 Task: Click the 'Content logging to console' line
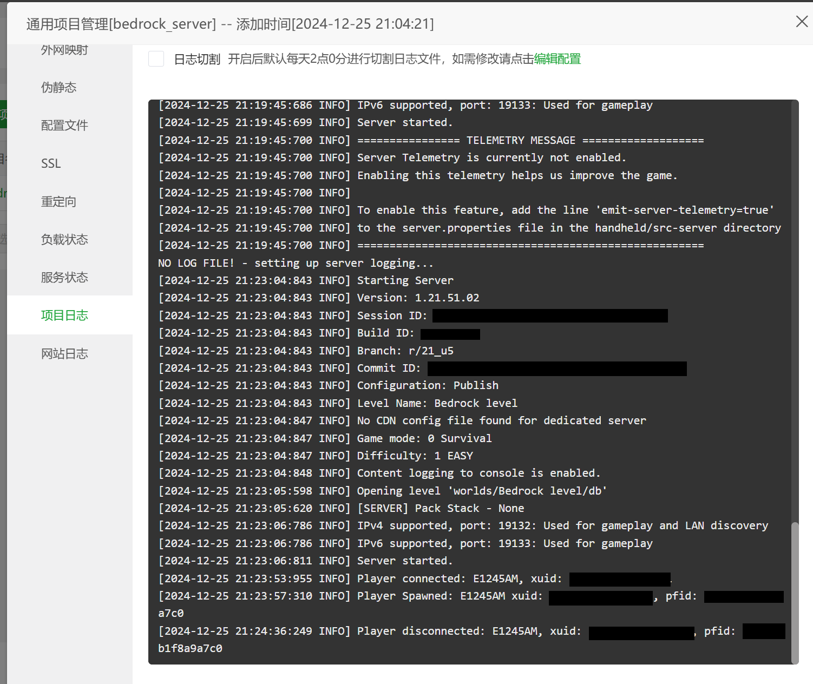tap(379, 473)
